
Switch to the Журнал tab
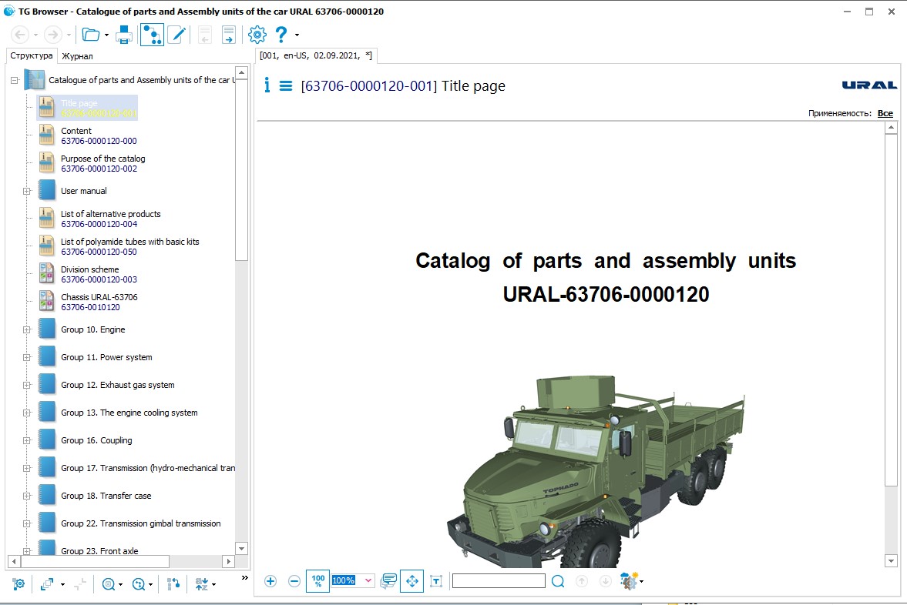[78, 56]
